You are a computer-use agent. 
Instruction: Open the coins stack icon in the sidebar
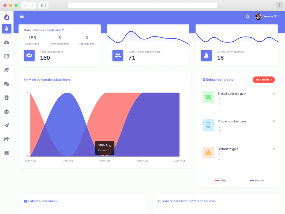click(7, 70)
